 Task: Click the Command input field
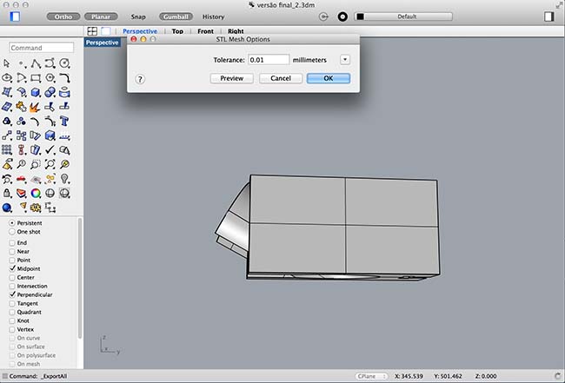tap(41, 48)
